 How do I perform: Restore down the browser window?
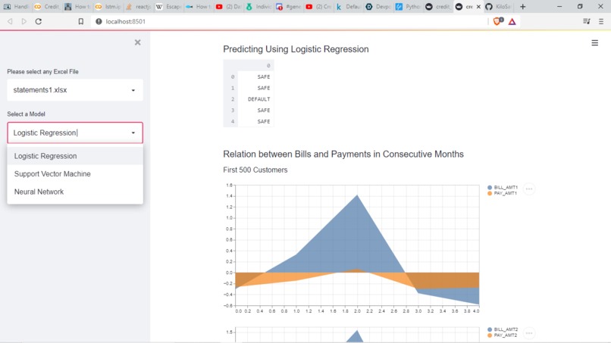[580, 7]
